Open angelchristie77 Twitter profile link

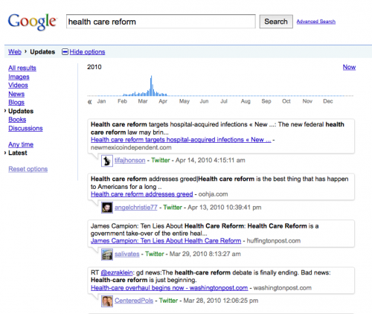[136, 208]
